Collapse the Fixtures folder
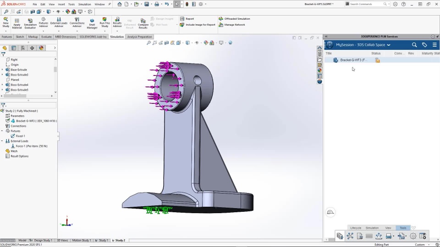Image resolution: width=440 pixels, height=247 pixels. click(x=2, y=131)
